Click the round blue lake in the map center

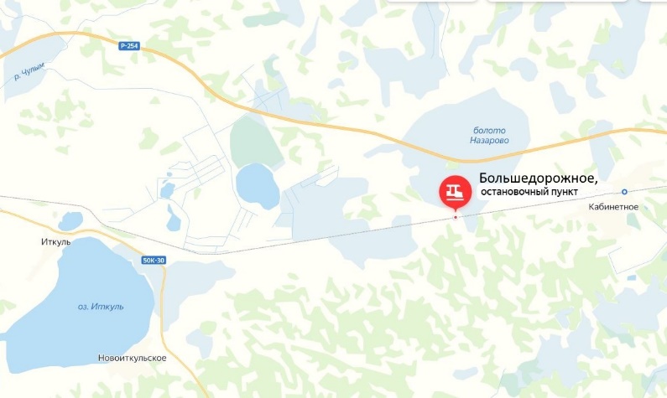point(257,187)
